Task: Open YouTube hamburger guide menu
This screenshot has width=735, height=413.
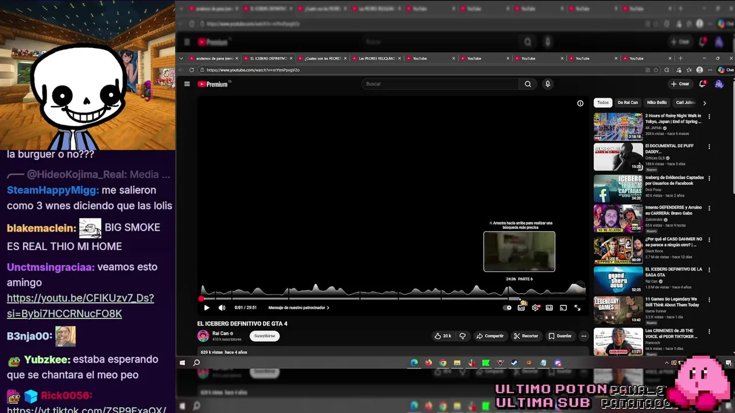Action: point(187,84)
